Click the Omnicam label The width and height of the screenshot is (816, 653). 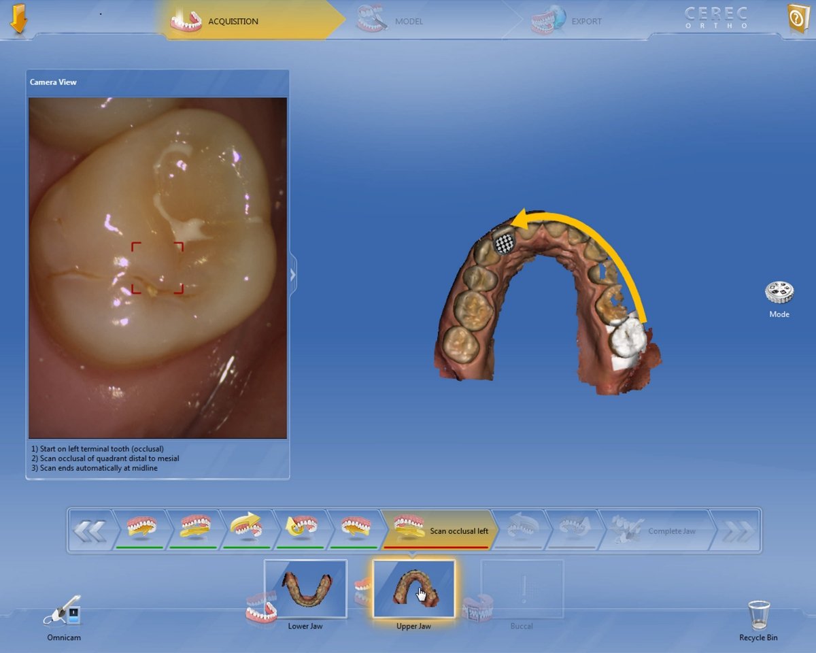click(63, 638)
